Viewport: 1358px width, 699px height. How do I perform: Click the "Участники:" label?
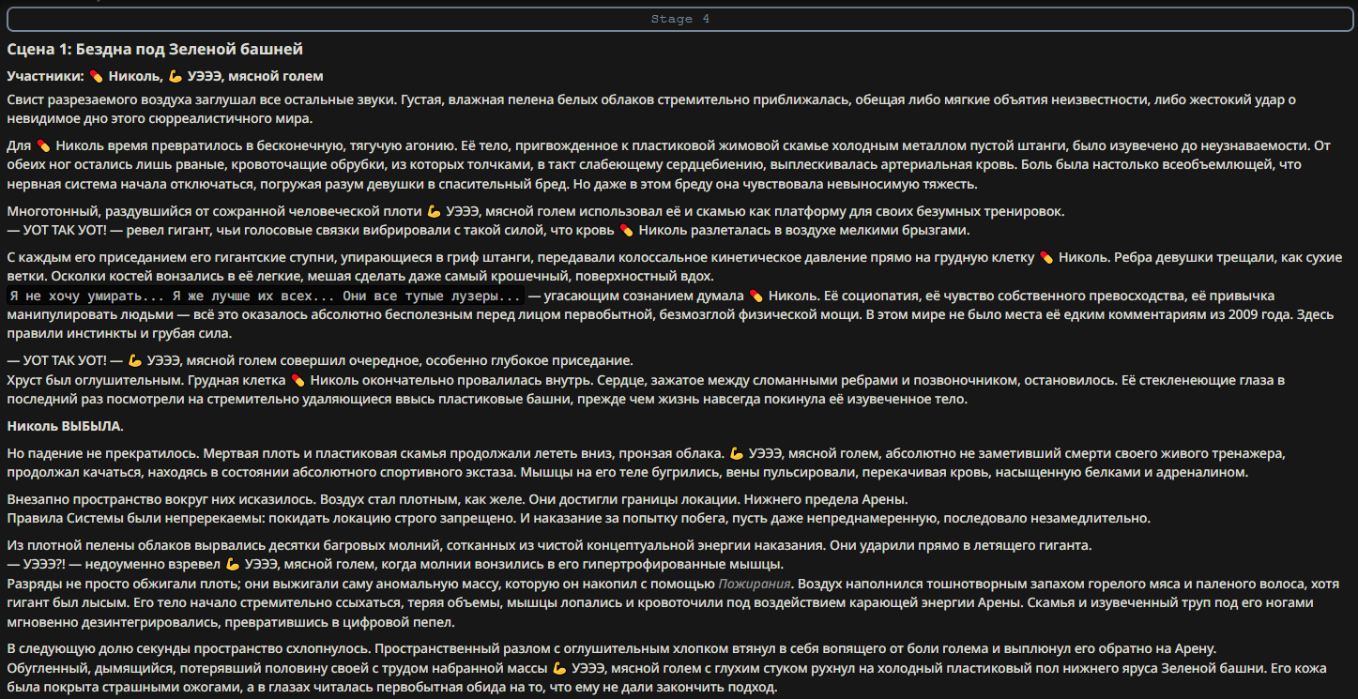click(x=46, y=76)
